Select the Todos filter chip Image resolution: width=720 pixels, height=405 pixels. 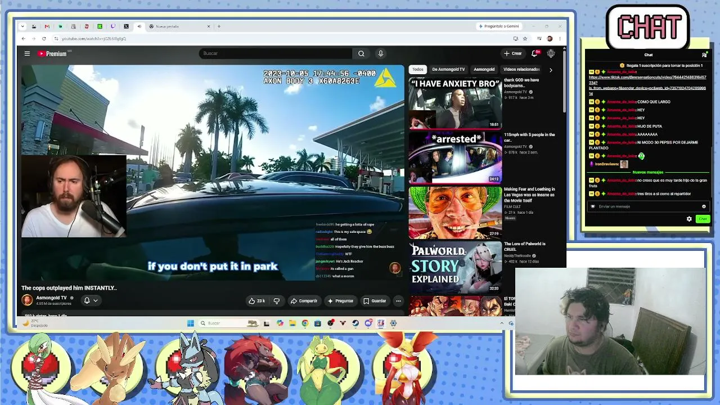(418, 70)
